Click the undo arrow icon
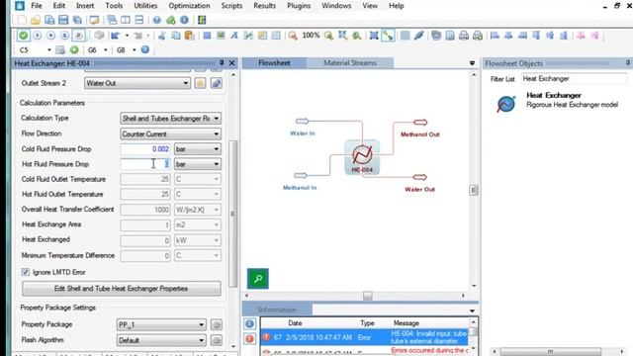The height and width of the screenshot is (356, 633). click(116, 36)
